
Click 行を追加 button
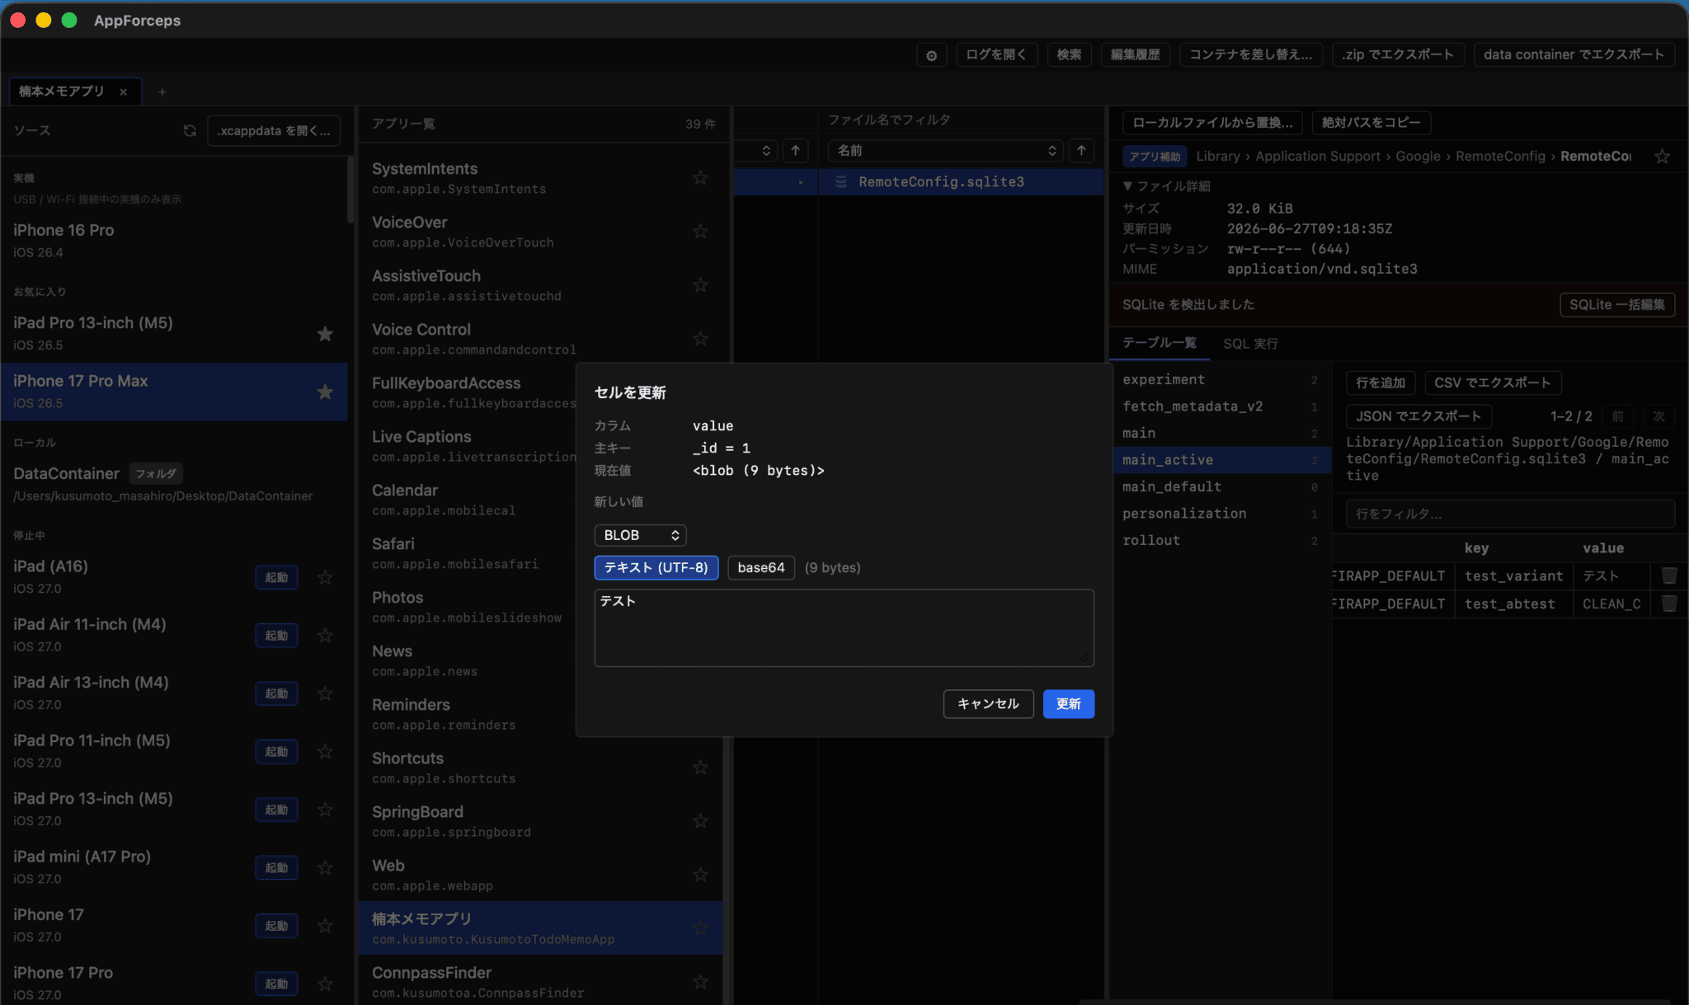coord(1381,383)
